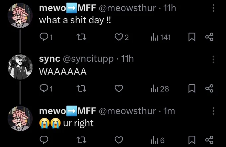Retweet the WAAAAAA post
The image size is (226, 147).
[x=81, y=88]
